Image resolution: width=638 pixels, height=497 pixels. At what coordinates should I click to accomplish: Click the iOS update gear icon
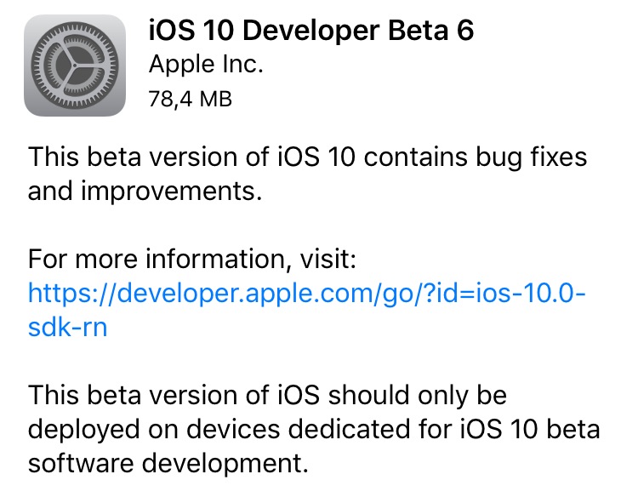pos(76,68)
